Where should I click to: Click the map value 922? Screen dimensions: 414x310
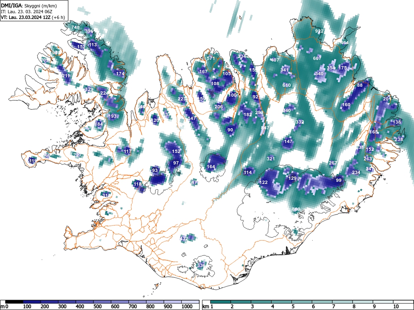point(319,31)
